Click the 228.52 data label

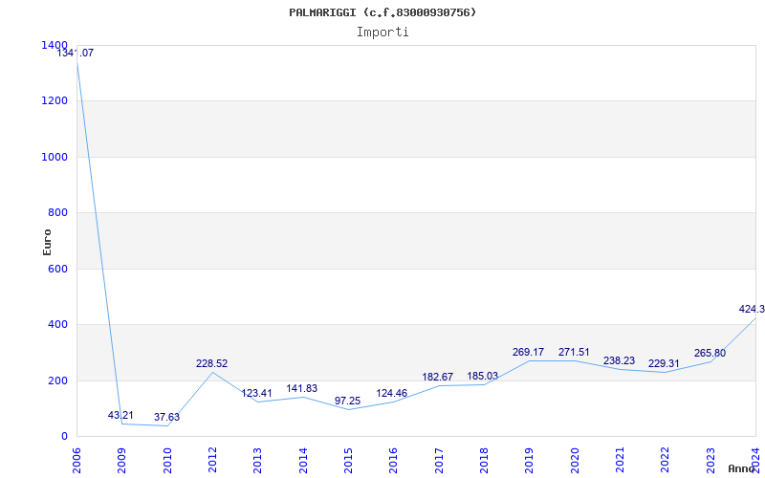211,363
